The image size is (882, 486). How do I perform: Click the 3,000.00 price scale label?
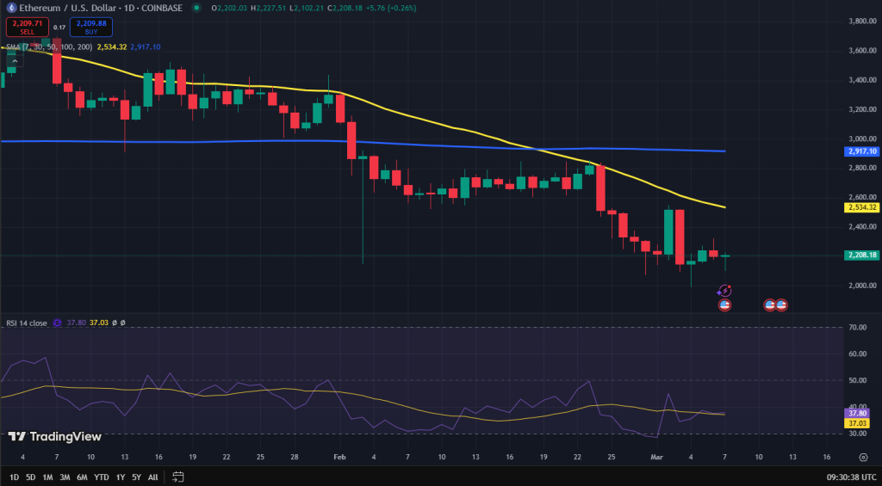[x=863, y=138]
